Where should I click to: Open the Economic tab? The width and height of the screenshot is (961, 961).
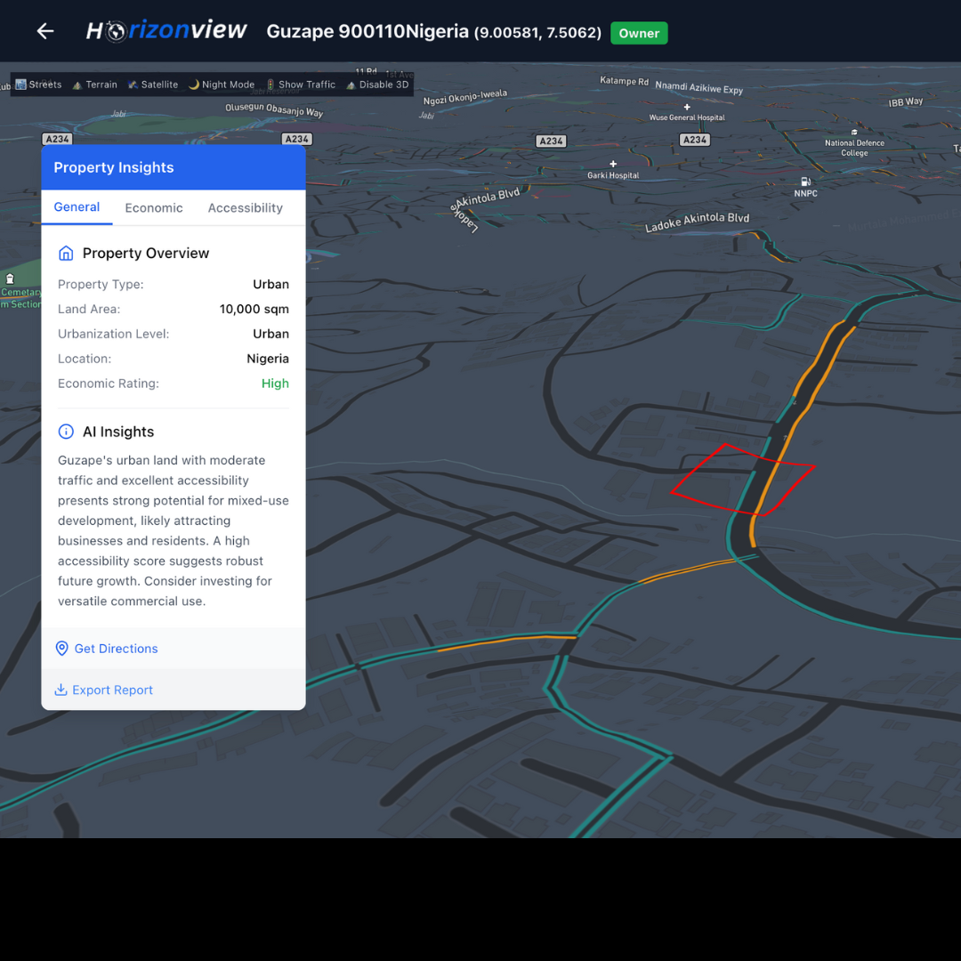(x=154, y=207)
